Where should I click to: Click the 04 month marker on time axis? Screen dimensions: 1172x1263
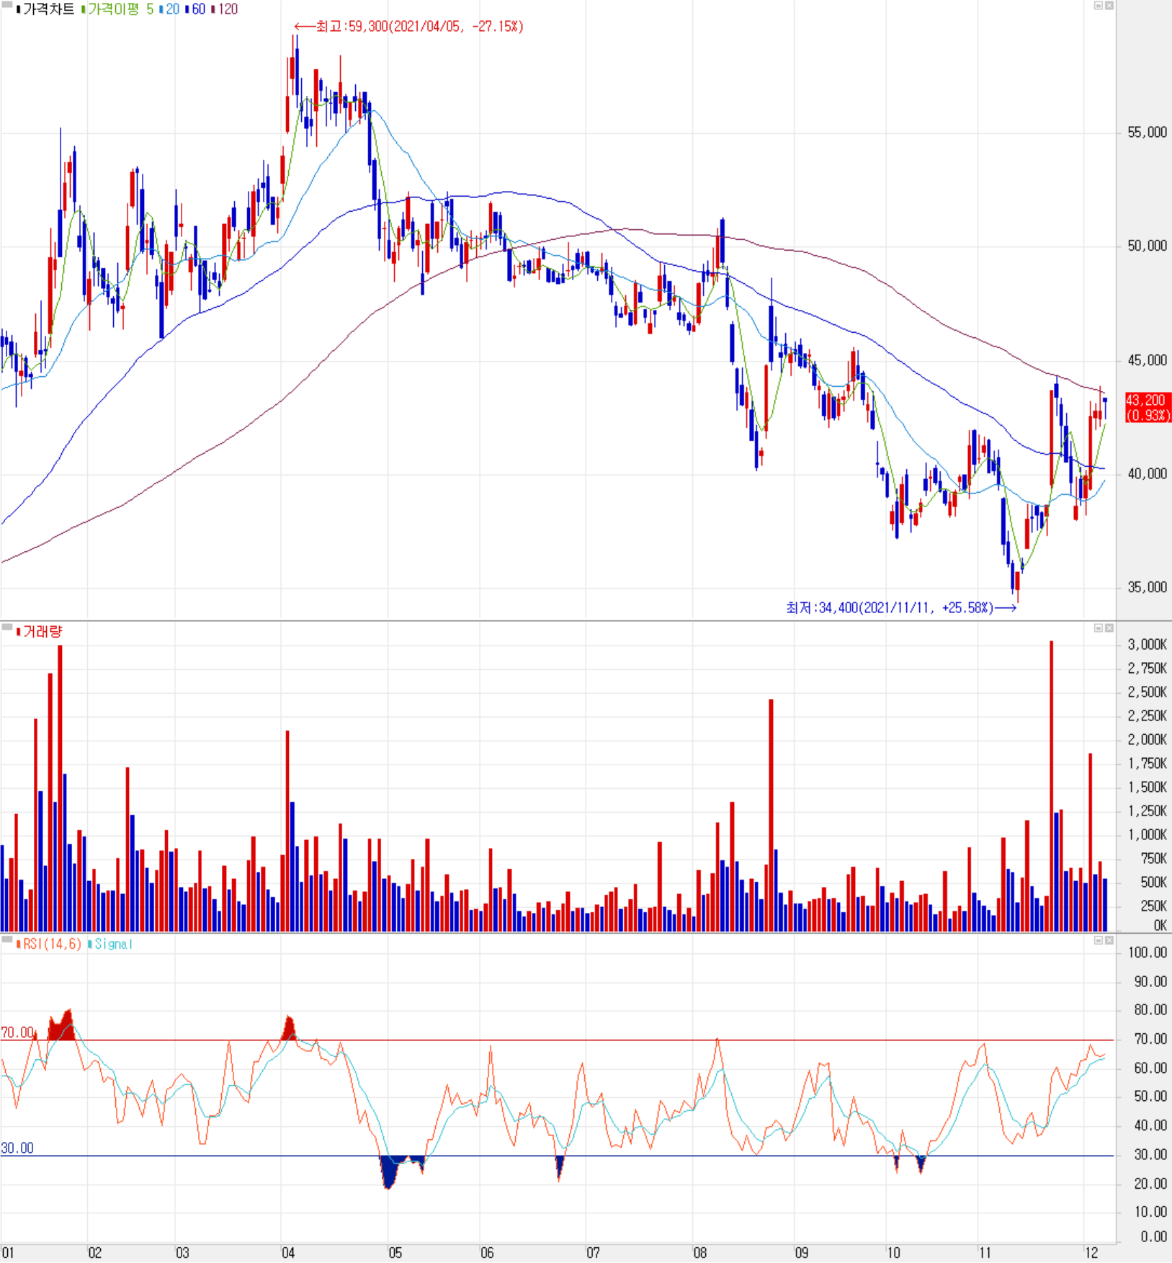288,1253
